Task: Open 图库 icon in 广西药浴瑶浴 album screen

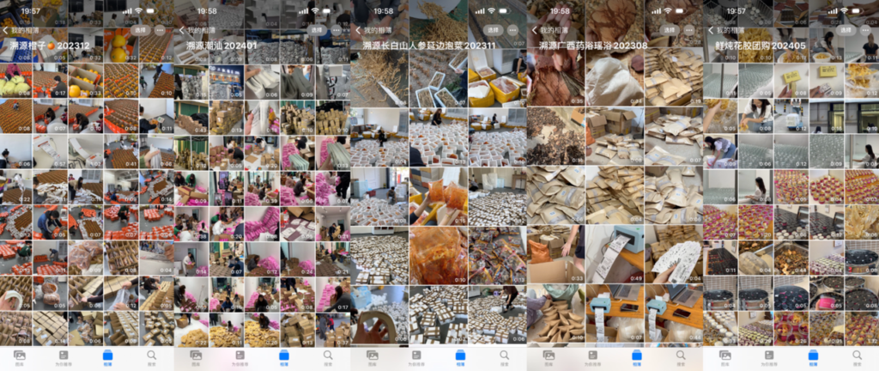Action: [548, 356]
